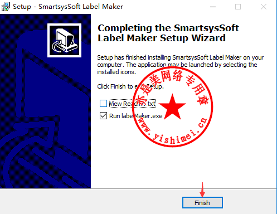The image size is (277, 214).
Task: Uncheck the Run labelMaker.exe checkbox
Action: pyautogui.click(x=103, y=116)
